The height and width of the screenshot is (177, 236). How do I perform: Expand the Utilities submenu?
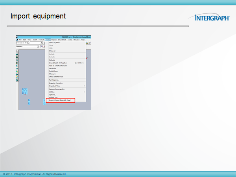66,92
